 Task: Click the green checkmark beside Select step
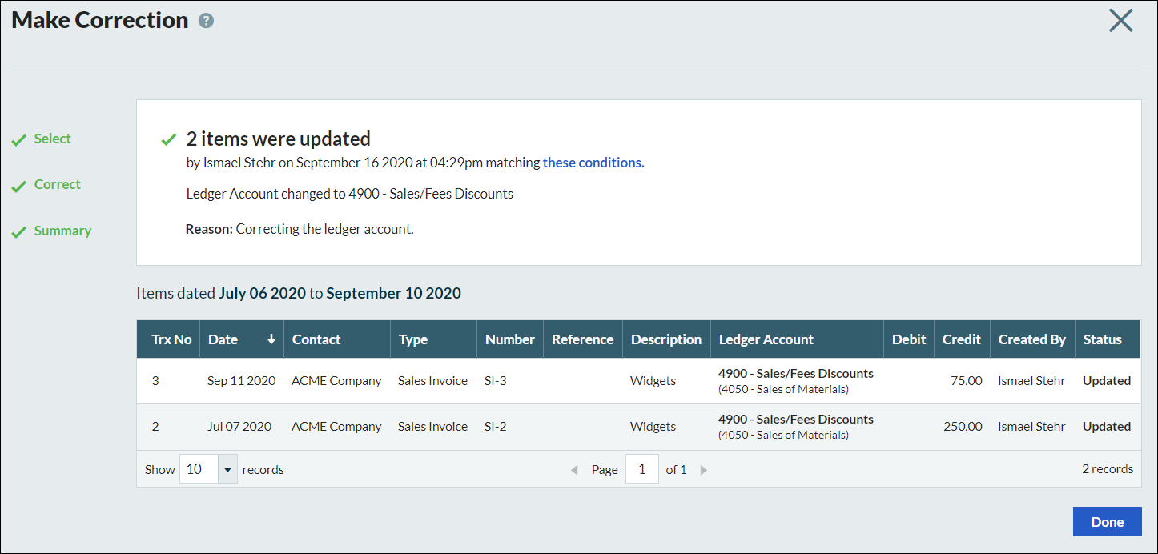click(18, 141)
